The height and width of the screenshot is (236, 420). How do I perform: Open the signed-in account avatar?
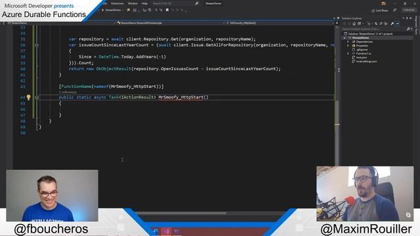coord(383,3)
